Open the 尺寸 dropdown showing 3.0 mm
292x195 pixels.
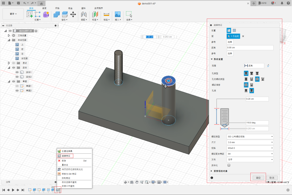click(x=250, y=142)
